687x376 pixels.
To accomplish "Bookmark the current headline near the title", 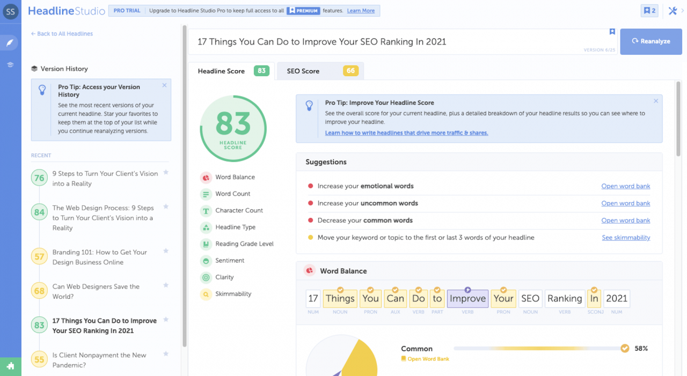I will [x=612, y=32].
